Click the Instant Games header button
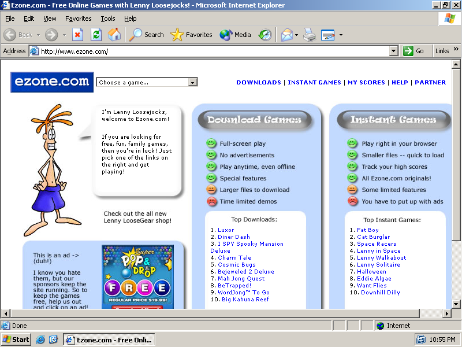This screenshot has height=347, width=462. (x=393, y=120)
